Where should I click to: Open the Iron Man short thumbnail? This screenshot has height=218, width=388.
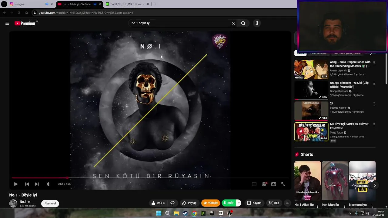point(335,181)
